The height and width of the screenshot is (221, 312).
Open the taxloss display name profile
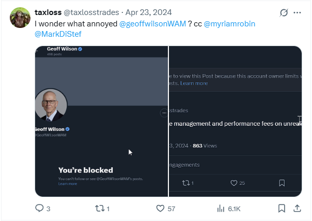(48, 12)
